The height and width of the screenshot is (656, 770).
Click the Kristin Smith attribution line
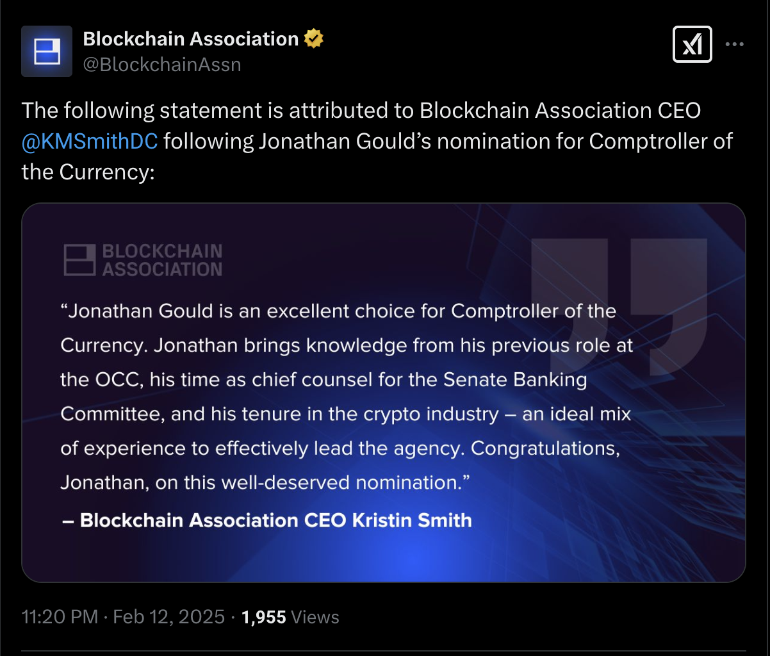(x=266, y=520)
